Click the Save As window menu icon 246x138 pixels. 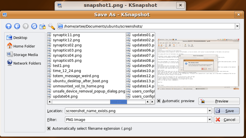[5, 15]
